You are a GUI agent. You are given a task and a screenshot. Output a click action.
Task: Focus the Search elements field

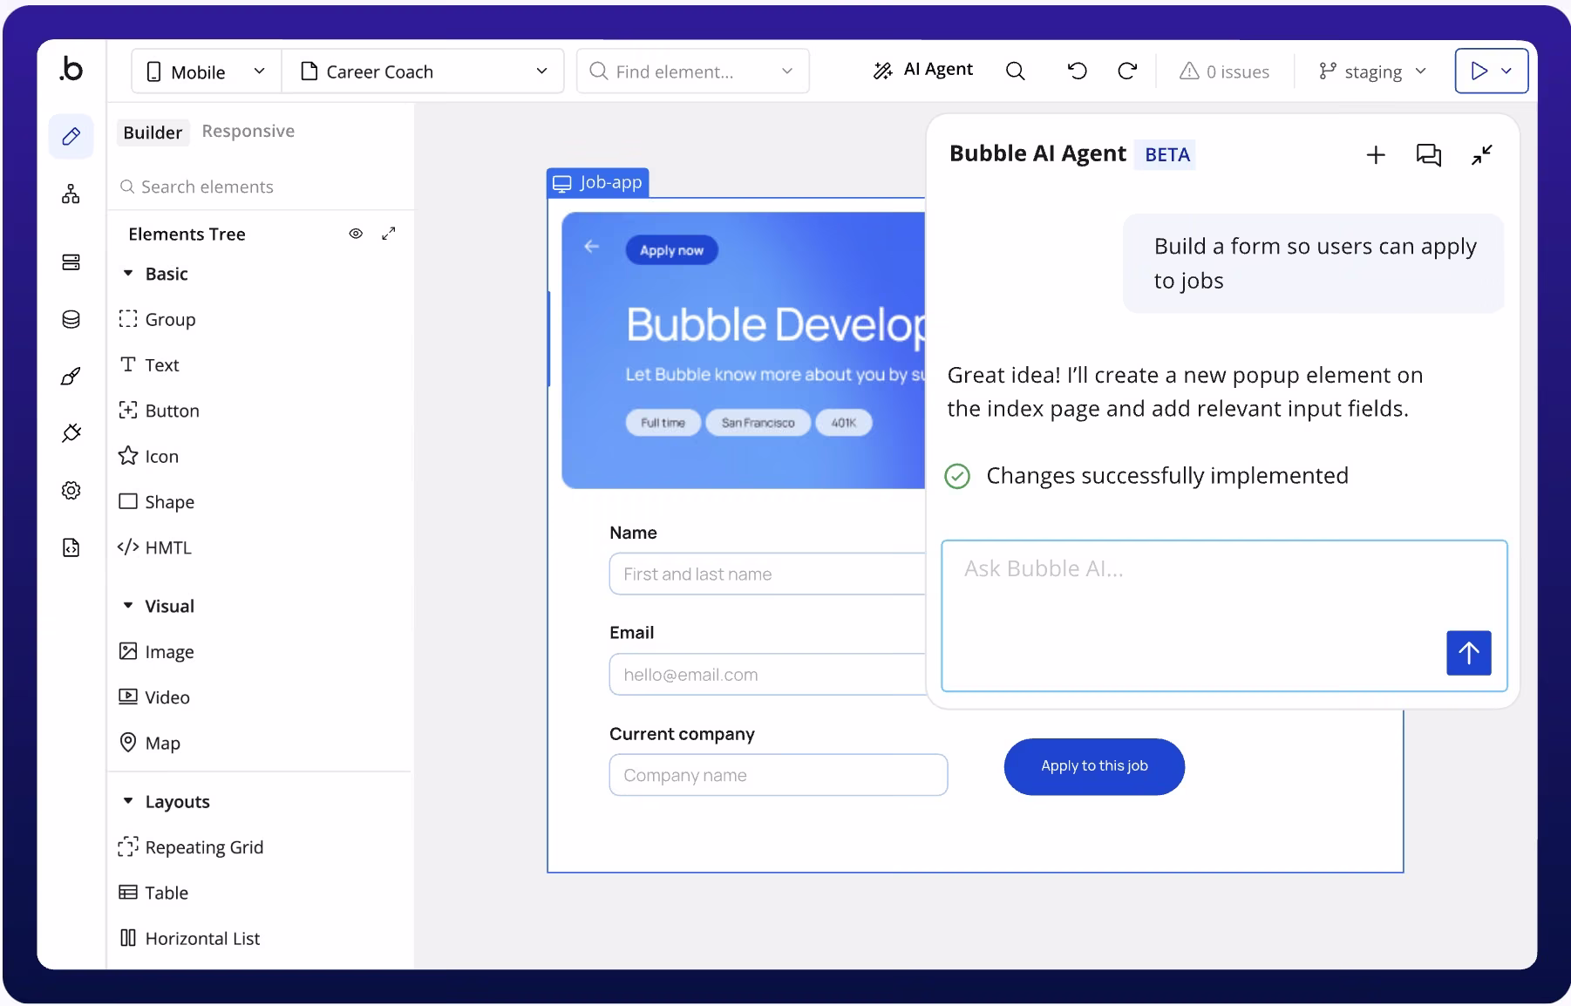[262, 187]
